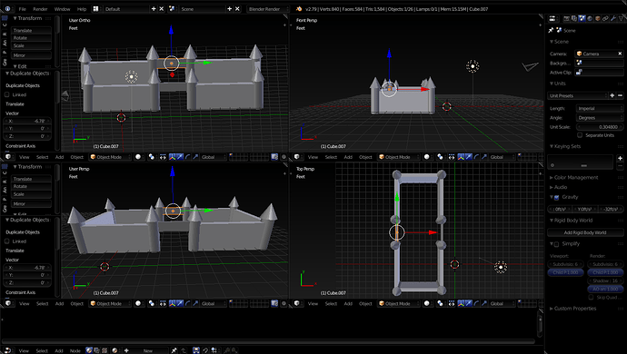Open the Angle Degrees dropdown
This screenshot has height=354, width=627.
tap(600, 118)
